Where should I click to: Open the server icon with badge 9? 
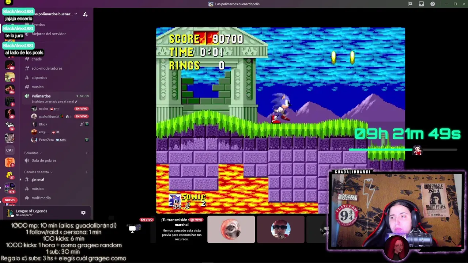(x=10, y=101)
